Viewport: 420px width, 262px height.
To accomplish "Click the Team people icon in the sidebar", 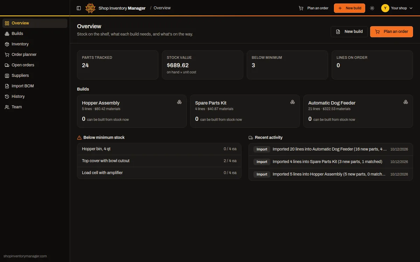I will [7, 107].
